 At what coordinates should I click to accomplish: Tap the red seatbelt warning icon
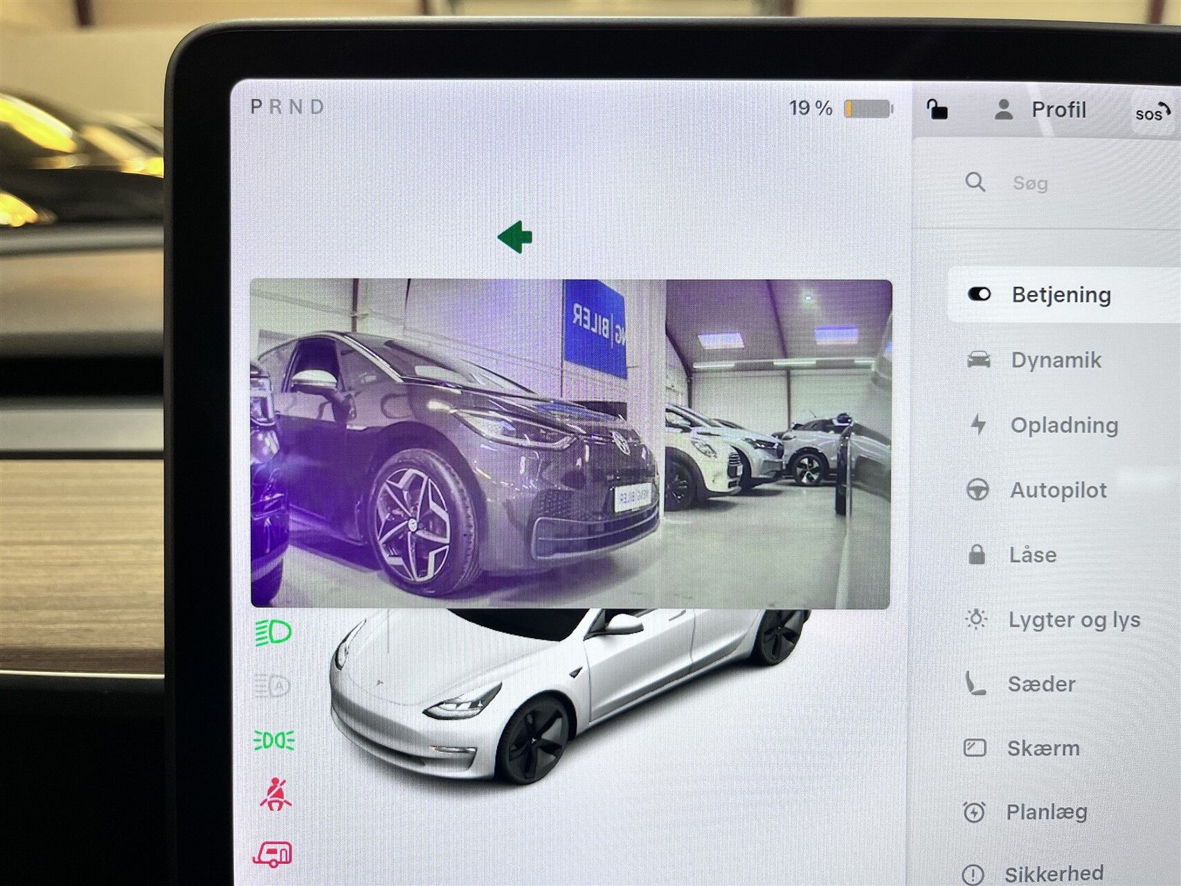coord(276,795)
